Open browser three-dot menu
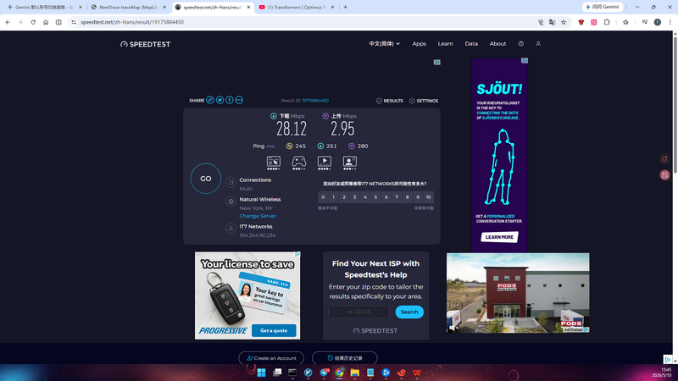This screenshot has height=381, width=678. coord(670,22)
